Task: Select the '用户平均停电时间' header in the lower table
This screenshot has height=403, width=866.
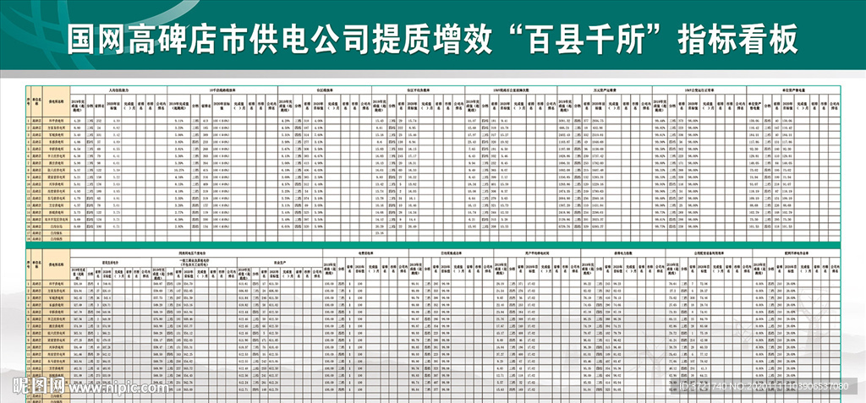Action: click(x=537, y=253)
